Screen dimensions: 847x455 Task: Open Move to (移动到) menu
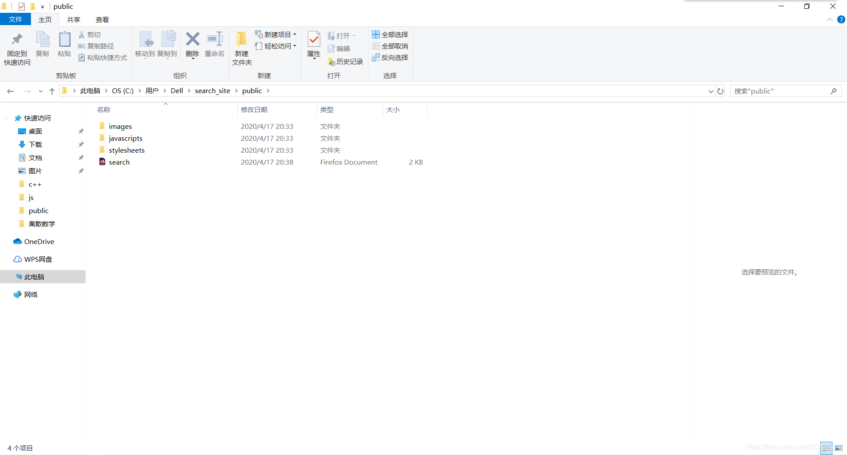[x=145, y=45]
